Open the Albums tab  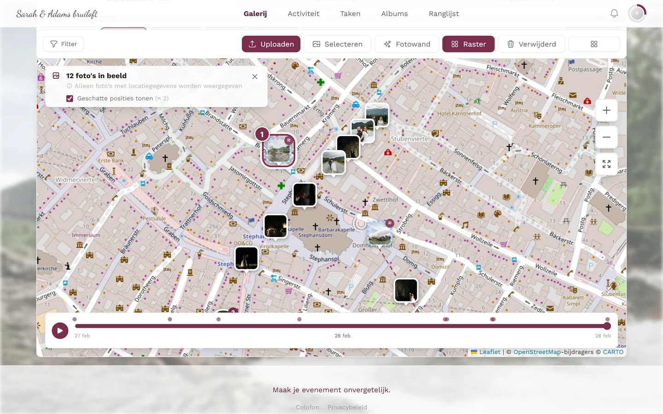395,14
